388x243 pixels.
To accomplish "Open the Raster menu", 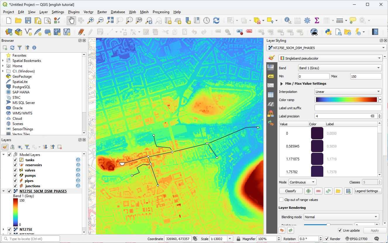I will point(102,12).
